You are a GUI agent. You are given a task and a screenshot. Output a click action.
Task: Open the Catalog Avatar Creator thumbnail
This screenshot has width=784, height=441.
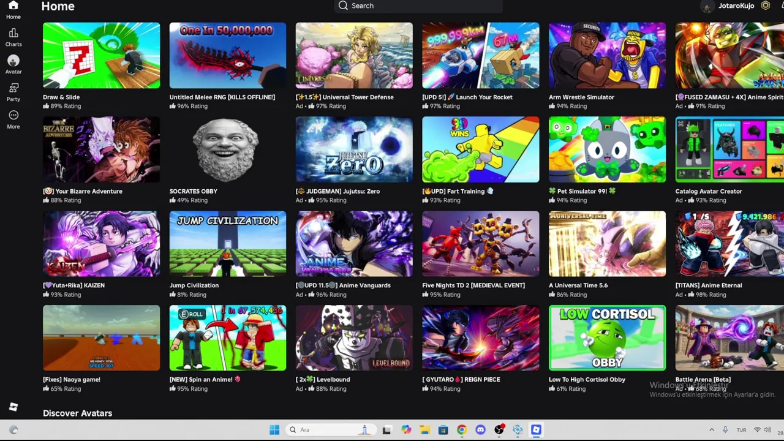coord(729,149)
